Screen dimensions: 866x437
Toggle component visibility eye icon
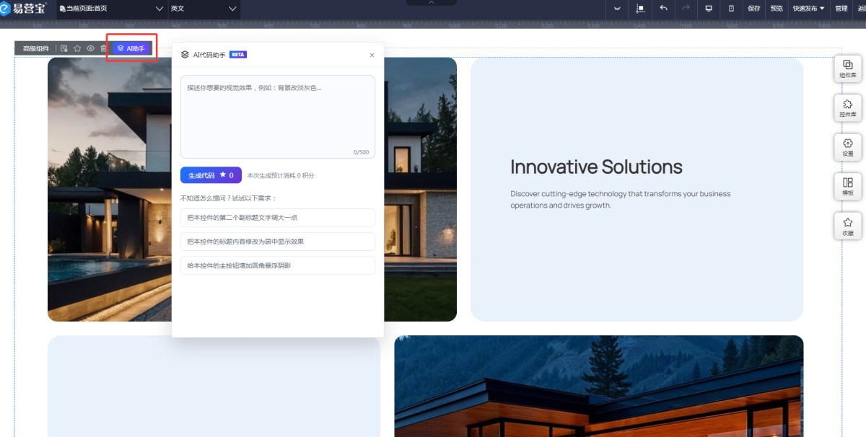pos(91,48)
